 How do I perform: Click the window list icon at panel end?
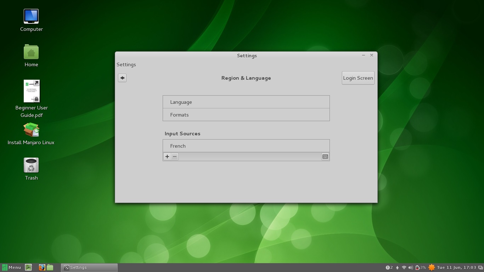click(x=480, y=267)
